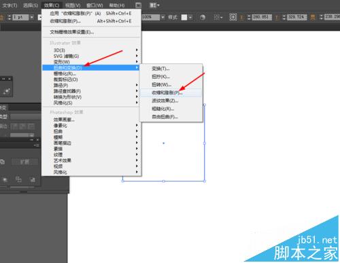Click the X coordinate field showing 280.851
Image resolution: width=340 pixels, height=263 pixels.
(x=262, y=17)
